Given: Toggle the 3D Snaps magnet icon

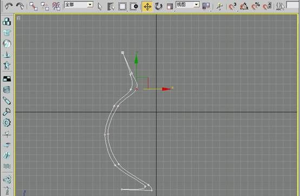Looking at the screenshot, I should pos(233,6).
